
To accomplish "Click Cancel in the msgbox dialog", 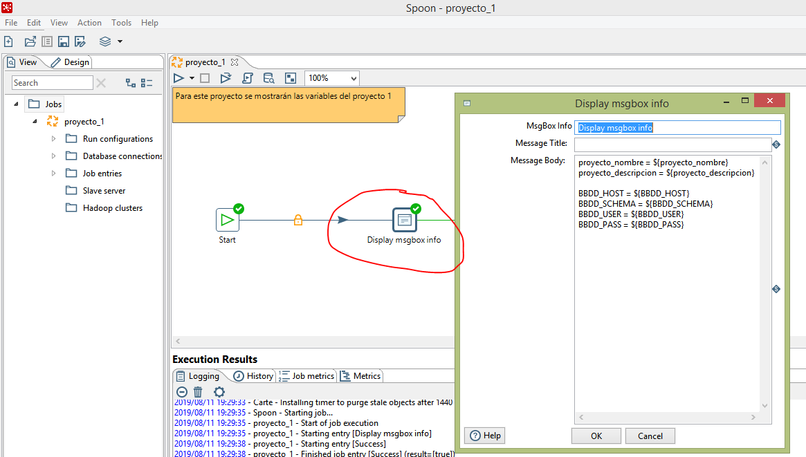I will pyautogui.click(x=650, y=436).
